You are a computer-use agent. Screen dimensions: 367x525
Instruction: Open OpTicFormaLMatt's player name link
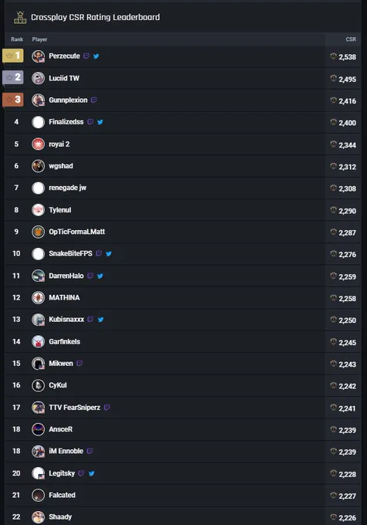point(76,232)
